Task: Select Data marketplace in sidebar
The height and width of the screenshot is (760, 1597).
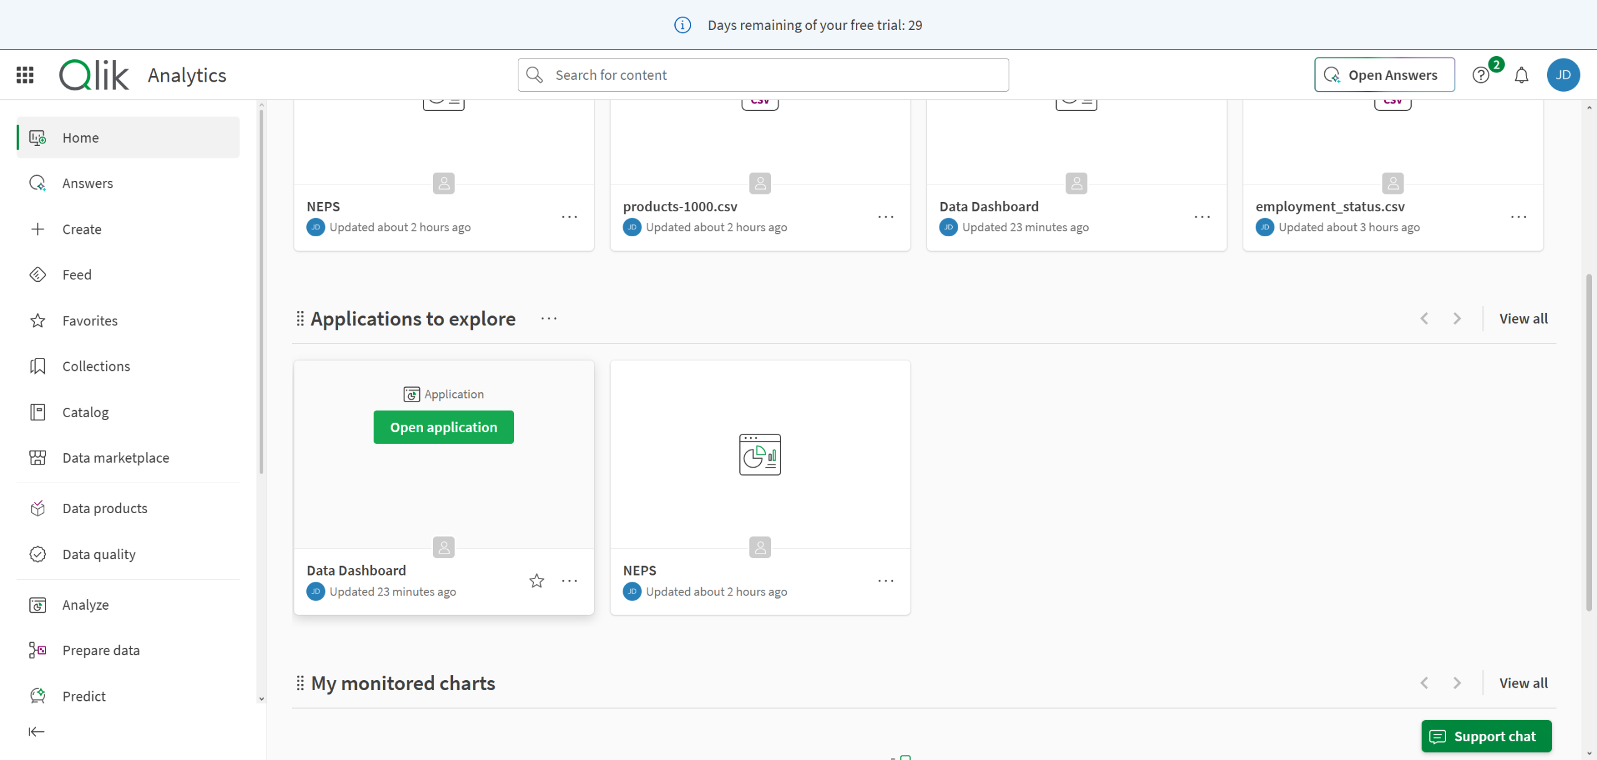Action: coord(115,458)
